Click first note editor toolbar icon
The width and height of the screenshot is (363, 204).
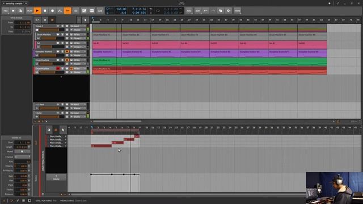(49, 130)
